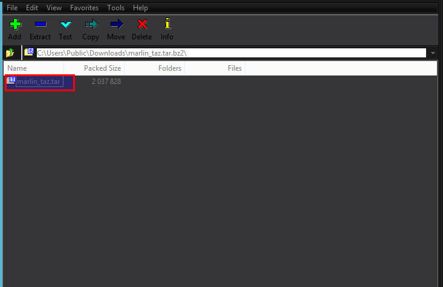The width and height of the screenshot is (443, 287).
Task: Run Test on the archive
Action: pos(65,25)
